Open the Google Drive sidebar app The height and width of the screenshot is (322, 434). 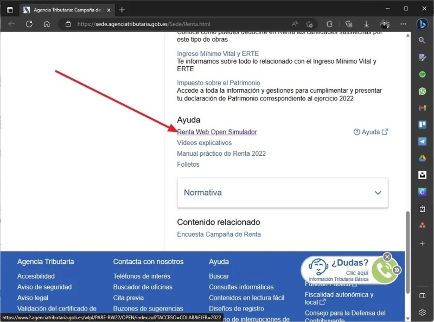pyautogui.click(x=422, y=158)
